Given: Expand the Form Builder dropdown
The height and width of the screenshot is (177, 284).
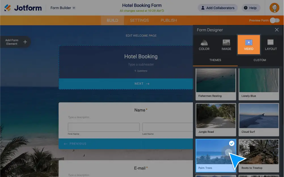Looking at the screenshot, I should click(x=62, y=8).
